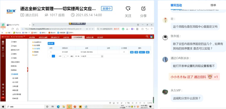Click the page number input field in pagination
This screenshot has width=226, height=109.
coord(64,56)
